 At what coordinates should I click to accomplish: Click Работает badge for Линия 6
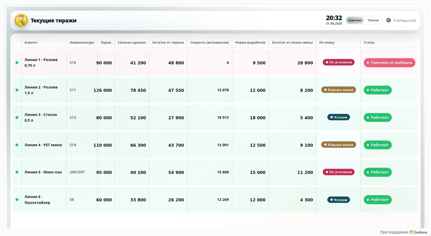coord(378,200)
